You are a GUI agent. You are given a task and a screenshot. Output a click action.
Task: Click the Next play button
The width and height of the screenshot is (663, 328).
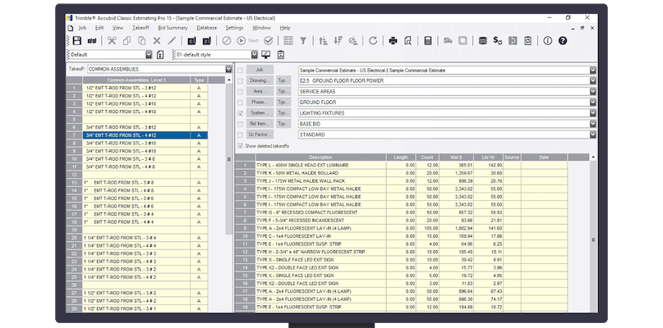(x=248, y=40)
